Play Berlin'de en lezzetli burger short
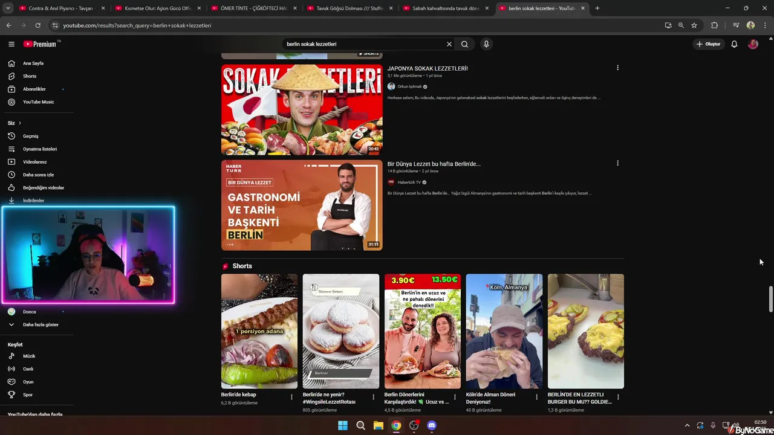 point(586,331)
